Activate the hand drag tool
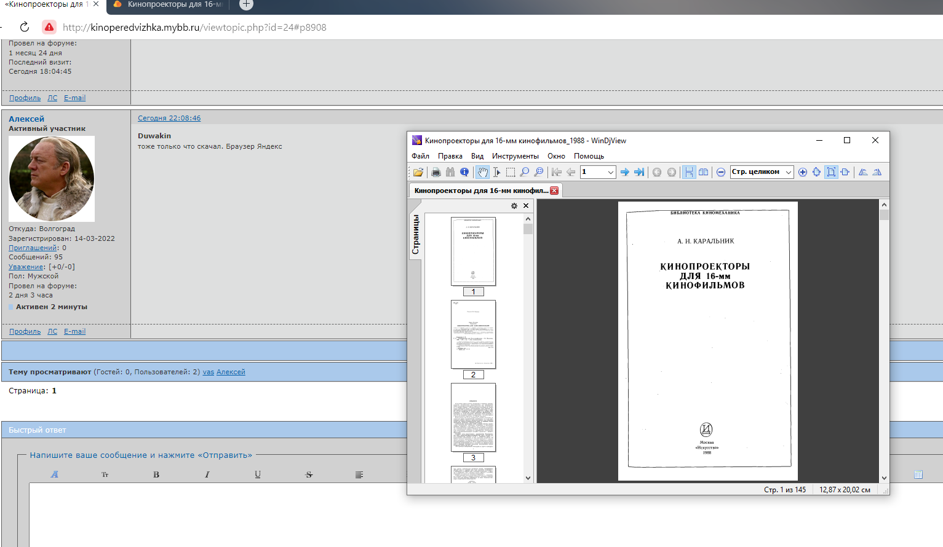The image size is (943, 547). [x=483, y=172]
